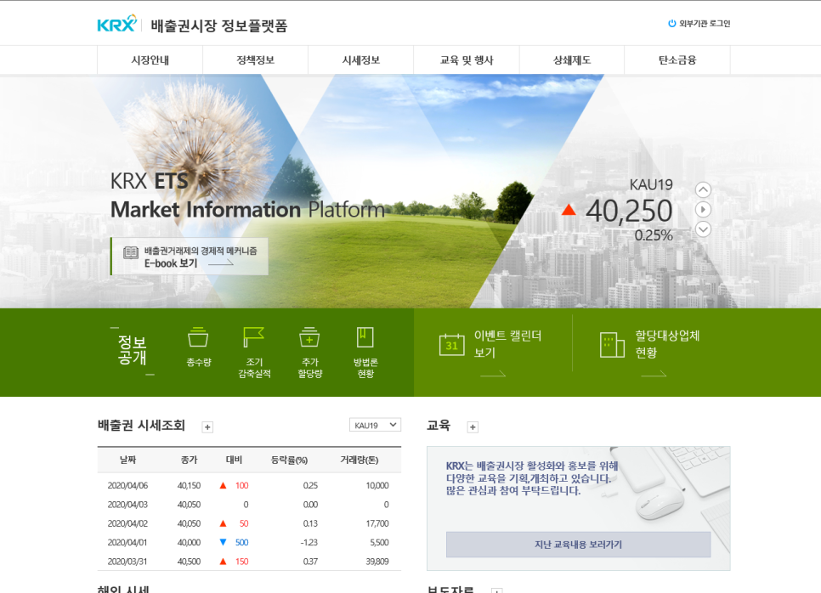
Task: Click volume value 39,809
Action: [377, 561]
